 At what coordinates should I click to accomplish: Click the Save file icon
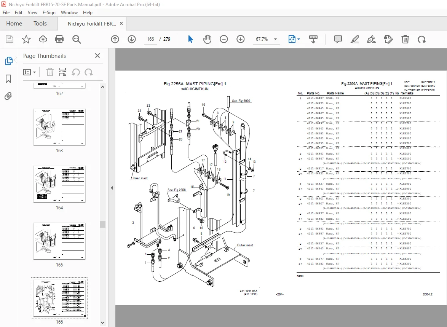tap(10, 39)
